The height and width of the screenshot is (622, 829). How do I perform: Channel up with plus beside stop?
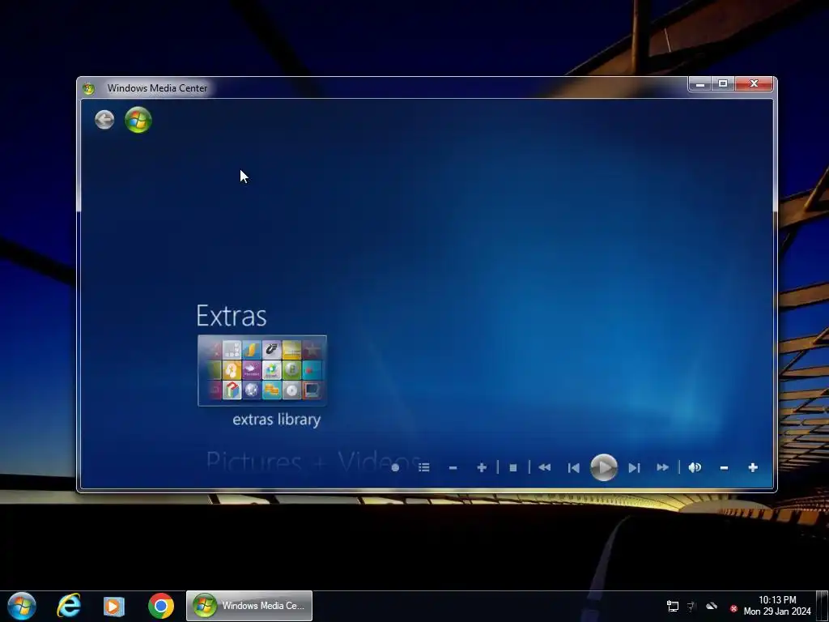[482, 467]
